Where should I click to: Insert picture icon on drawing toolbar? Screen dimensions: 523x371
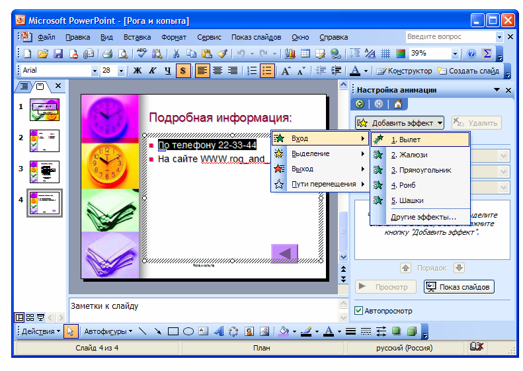[x=264, y=331]
